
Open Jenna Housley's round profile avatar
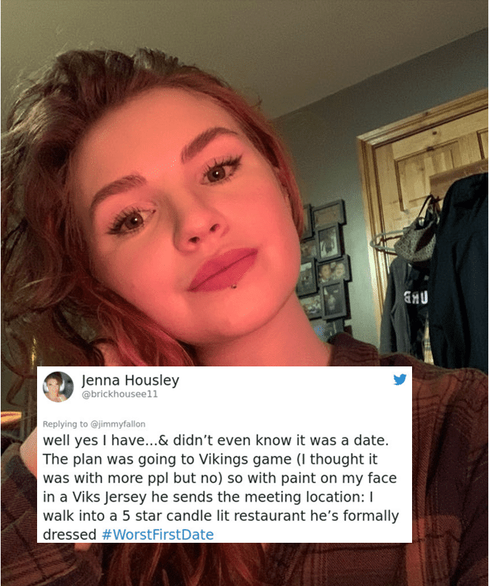pyautogui.click(x=58, y=387)
